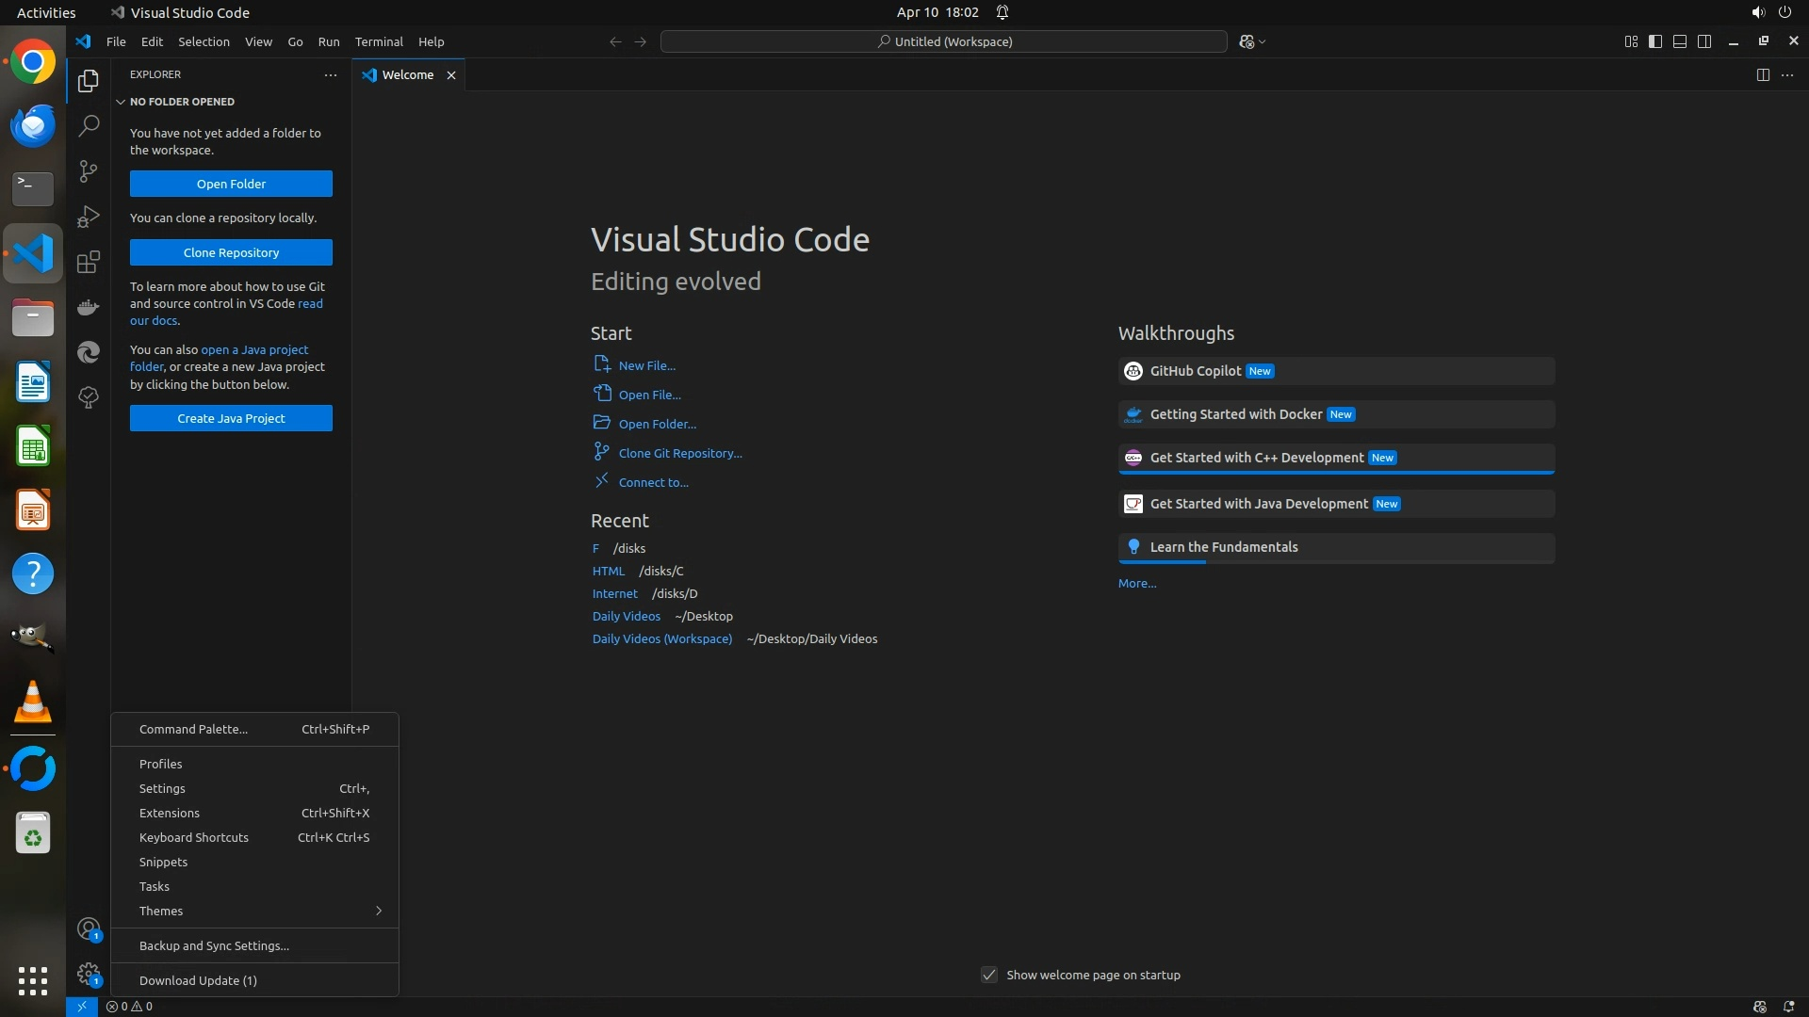Uncheck Show welcome page on startup
The height and width of the screenshot is (1017, 1809).
pos(989,975)
